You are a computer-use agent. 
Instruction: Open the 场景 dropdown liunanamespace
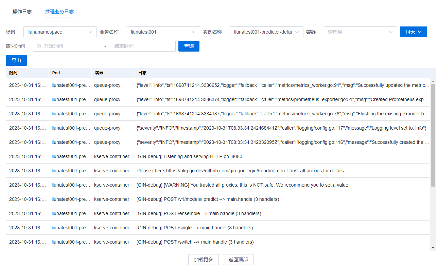coord(60,32)
